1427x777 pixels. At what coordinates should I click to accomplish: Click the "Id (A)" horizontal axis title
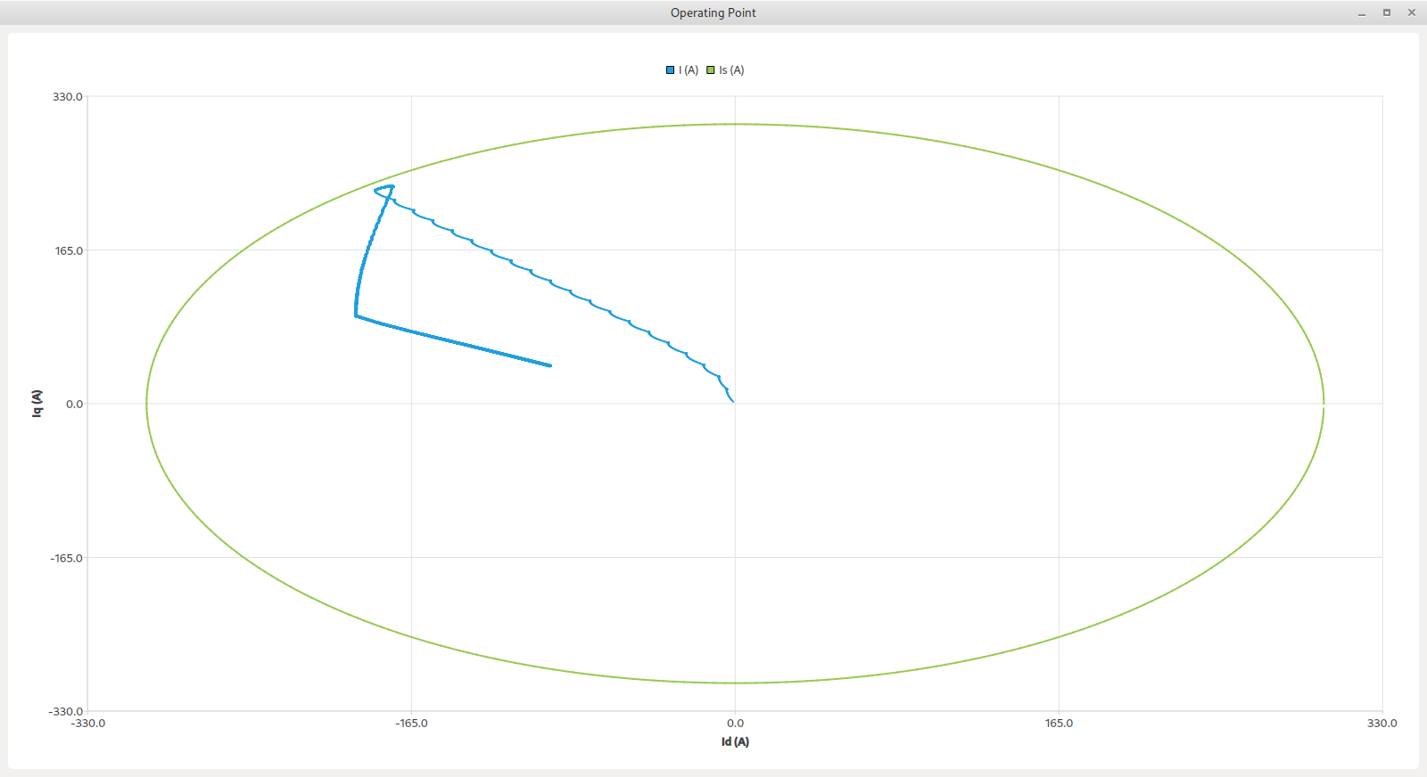click(x=735, y=741)
